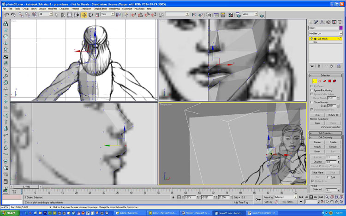Activate the Select and Move tool
Viewport: 346px width, 216px height.
tap(84, 15)
